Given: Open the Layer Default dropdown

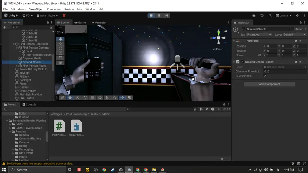Looking at the screenshot, I should click(x=295, y=34).
